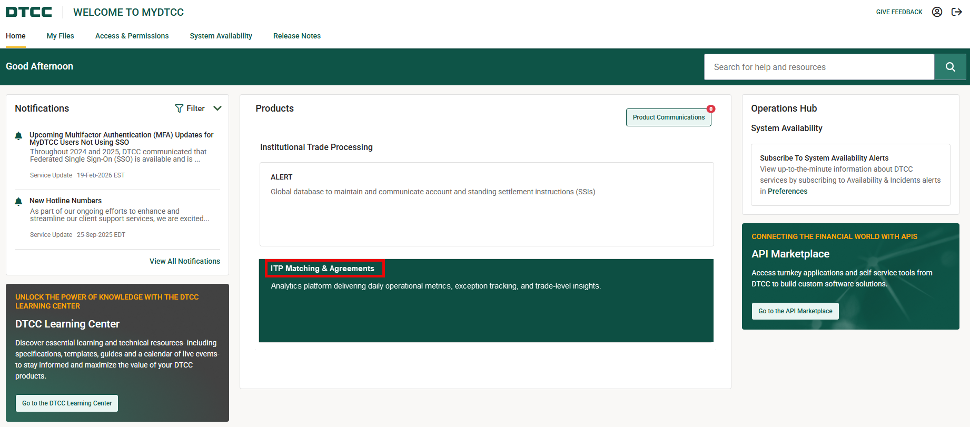Click Go to the API Marketplace
The image size is (970, 427).
[x=795, y=311]
